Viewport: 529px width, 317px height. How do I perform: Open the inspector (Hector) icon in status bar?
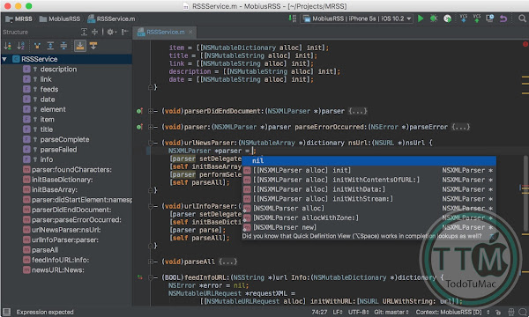click(511, 313)
